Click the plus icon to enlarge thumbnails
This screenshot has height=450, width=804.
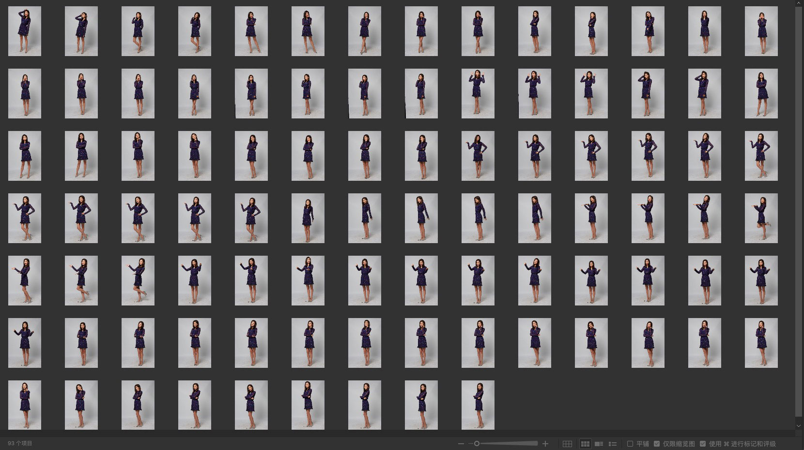point(545,444)
